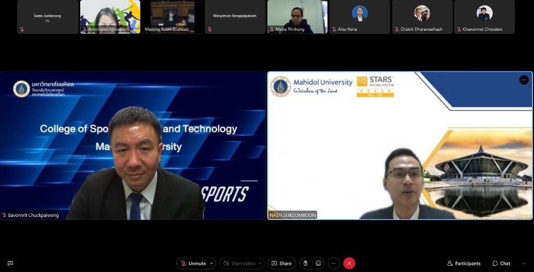This screenshot has height=272, width=534.
Task: Click the NAETI SUKSOMBOON name label
Action: [293, 215]
